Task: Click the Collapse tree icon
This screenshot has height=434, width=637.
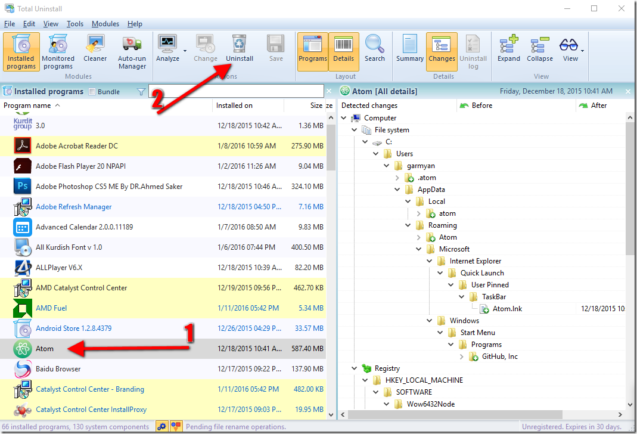Action: [x=540, y=44]
